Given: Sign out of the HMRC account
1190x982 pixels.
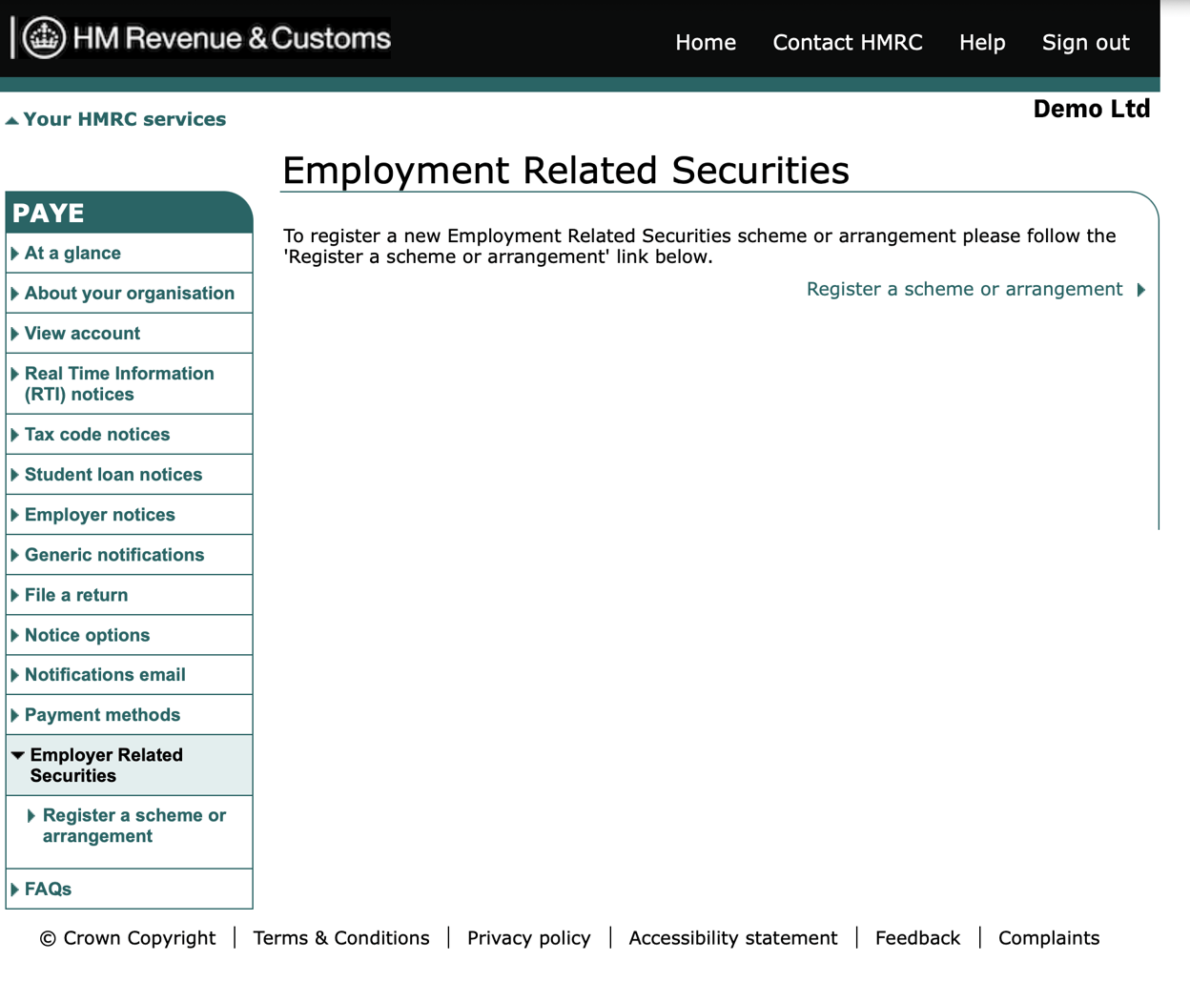Looking at the screenshot, I should [x=1085, y=42].
